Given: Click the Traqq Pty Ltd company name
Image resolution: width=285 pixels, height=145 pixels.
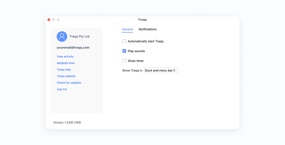Looking at the screenshot, I should [79, 36].
